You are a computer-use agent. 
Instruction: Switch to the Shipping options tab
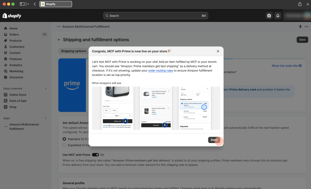pos(73,51)
